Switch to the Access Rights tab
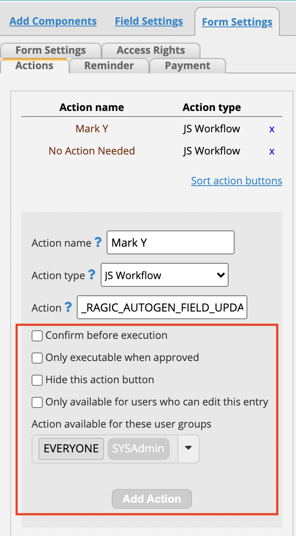This screenshot has height=536, width=296. pyautogui.click(x=151, y=50)
